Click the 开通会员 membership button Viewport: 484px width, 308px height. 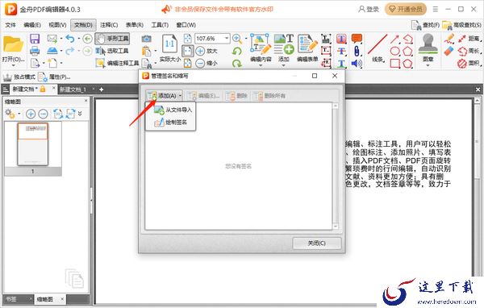click(x=406, y=9)
